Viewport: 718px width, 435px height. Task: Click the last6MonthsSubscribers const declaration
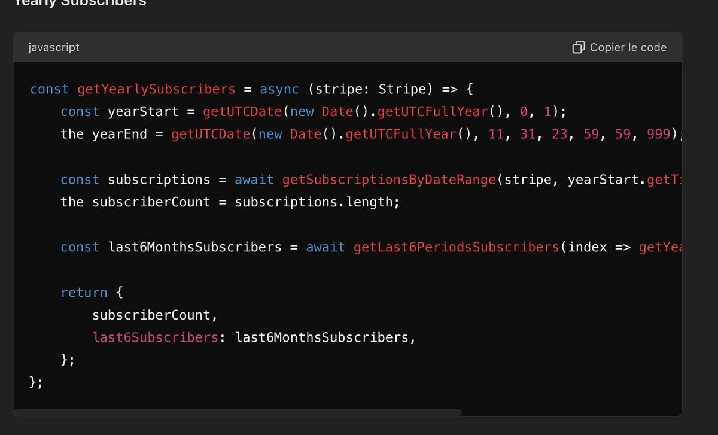coord(195,247)
